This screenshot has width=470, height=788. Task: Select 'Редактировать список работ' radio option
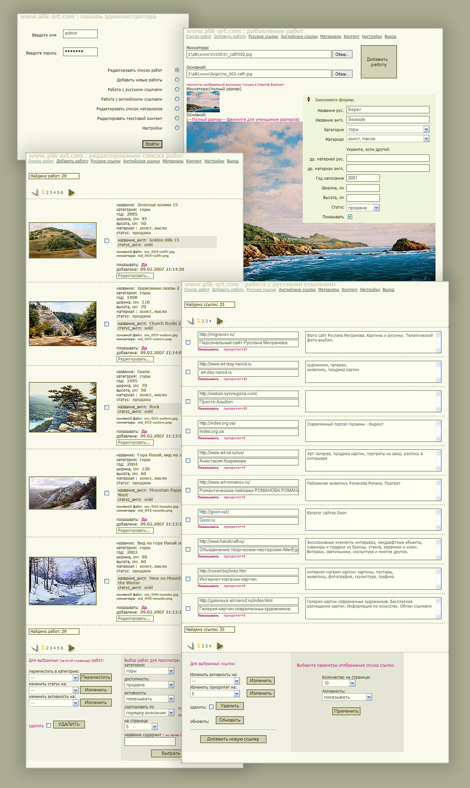tap(177, 70)
